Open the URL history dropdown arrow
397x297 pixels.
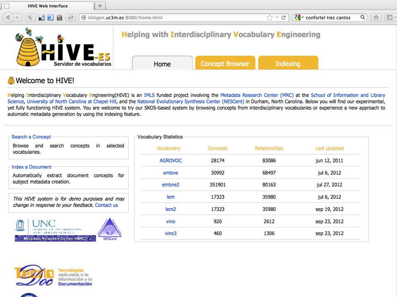coord(277,17)
